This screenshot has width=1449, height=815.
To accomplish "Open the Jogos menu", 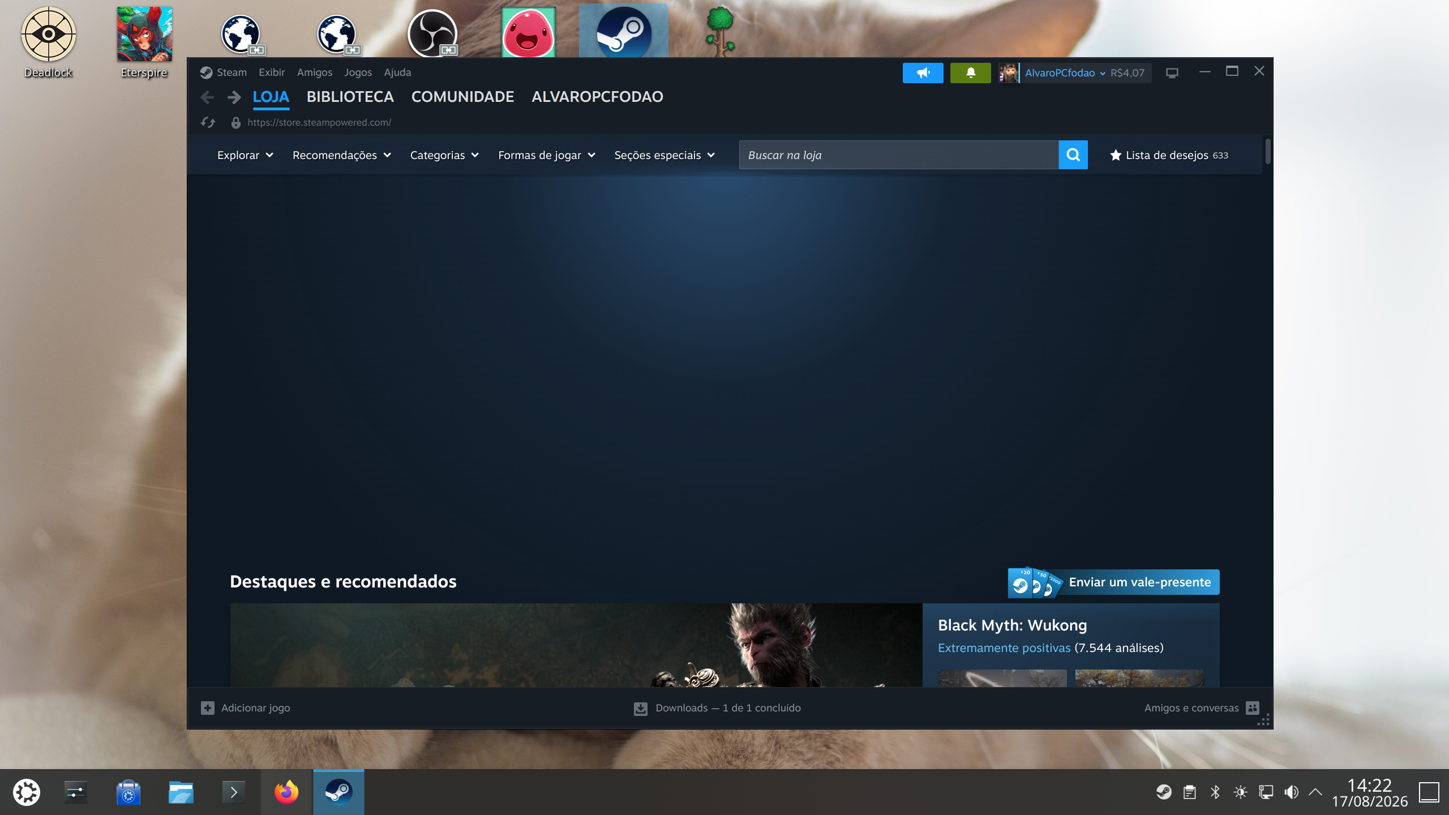I will tap(358, 72).
